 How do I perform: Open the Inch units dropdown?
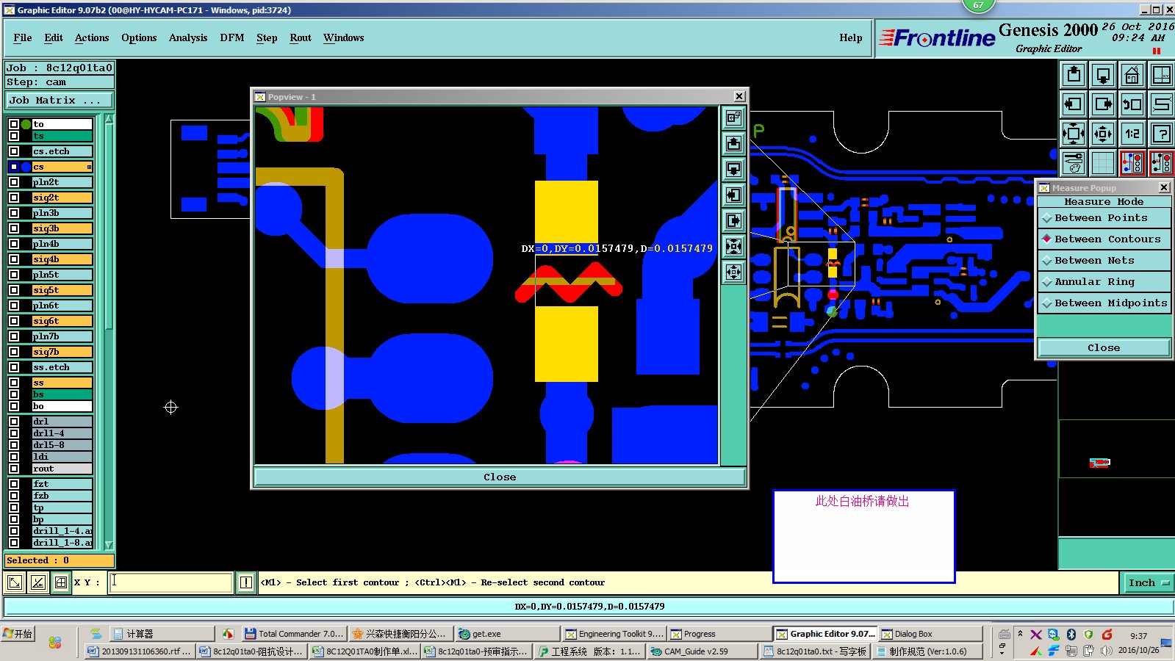coord(1149,583)
